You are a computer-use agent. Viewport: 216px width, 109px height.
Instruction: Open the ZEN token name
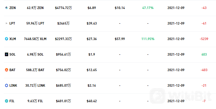(13, 8)
